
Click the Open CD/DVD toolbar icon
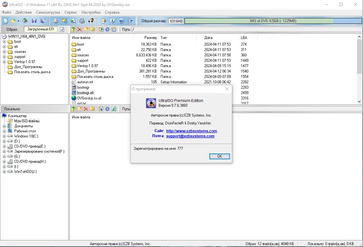click(x=25, y=21)
